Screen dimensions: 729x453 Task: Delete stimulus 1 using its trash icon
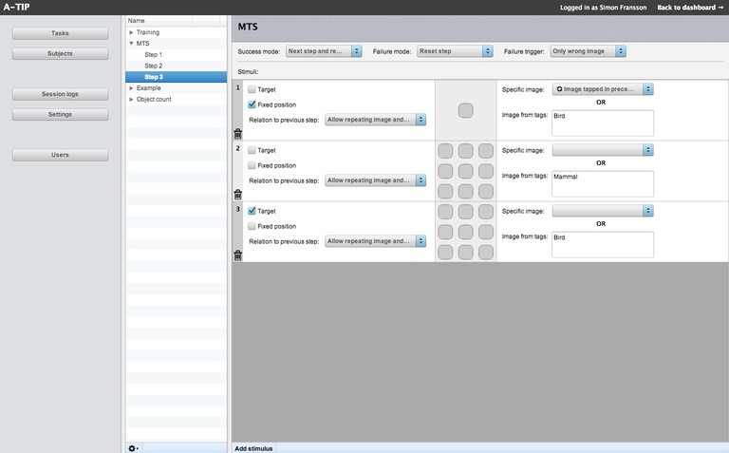pos(237,135)
